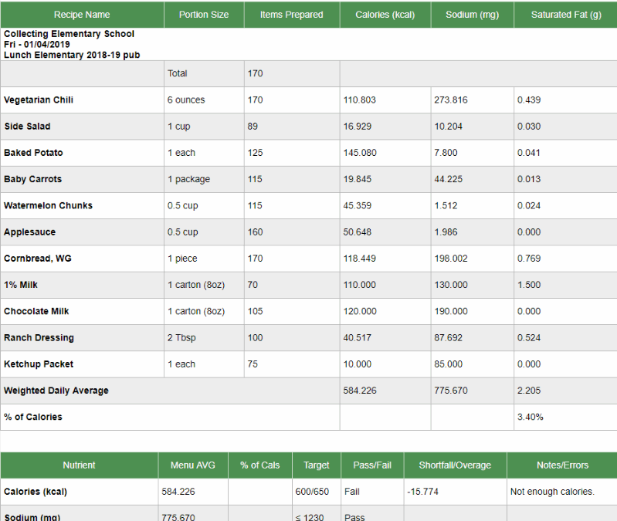617x521 pixels.
Task: Click the Pass/Fail header in nutrient table
Action: coord(372,465)
